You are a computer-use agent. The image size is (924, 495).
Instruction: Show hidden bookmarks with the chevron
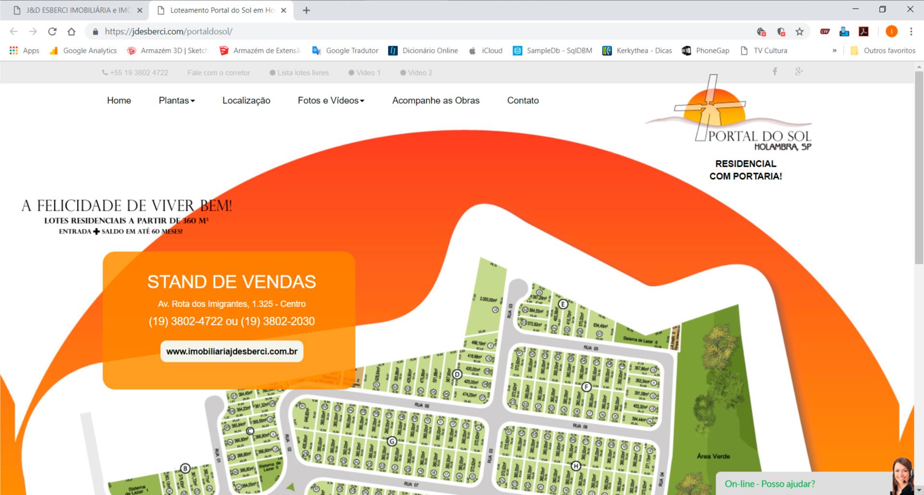(x=834, y=50)
